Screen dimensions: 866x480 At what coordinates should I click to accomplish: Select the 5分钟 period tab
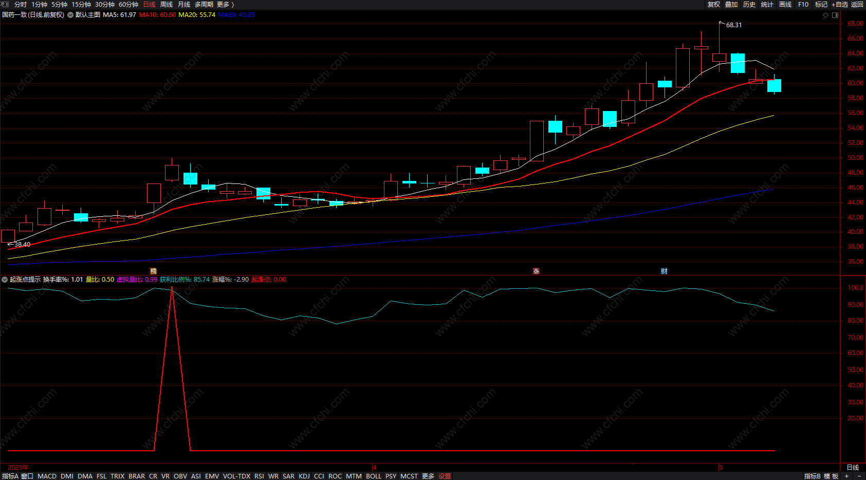(59, 4)
